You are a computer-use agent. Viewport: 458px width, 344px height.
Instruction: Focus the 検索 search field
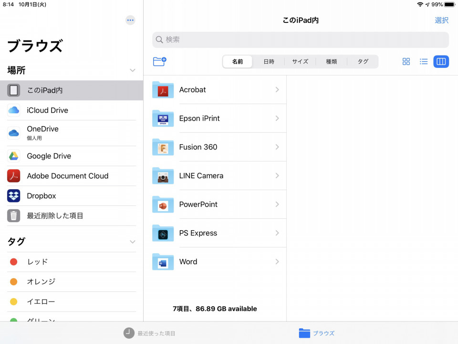pyautogui.click(x=300, y=40)
